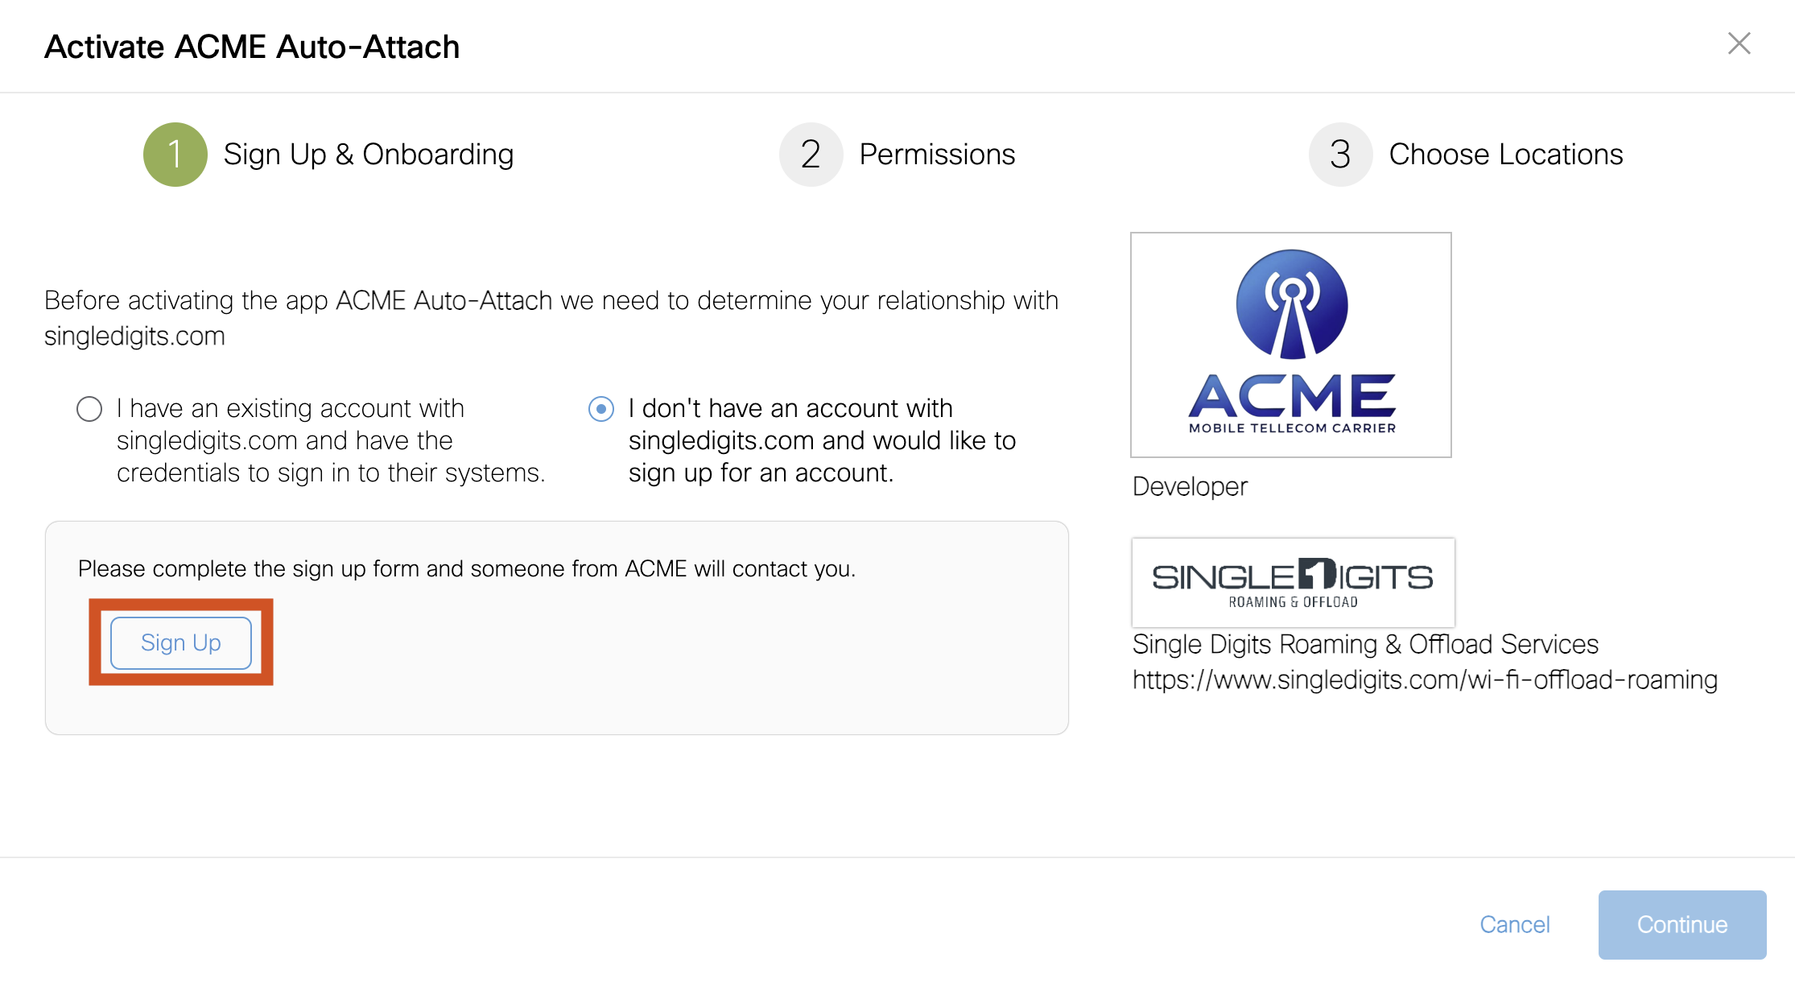The width and height of the screenshot is (1795, 987).
Task: Go to the Permissions step label
Action: 937,155
